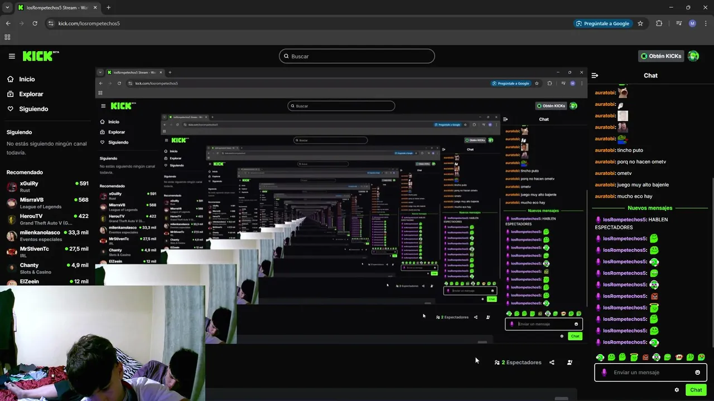
Task: Open the emoji picker smiley in the outermost message box
Action: [x=697, y=373]
